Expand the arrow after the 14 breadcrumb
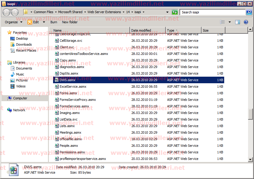Image resolution: width=254 pixels, height=179 pixels. click(132, 12)
